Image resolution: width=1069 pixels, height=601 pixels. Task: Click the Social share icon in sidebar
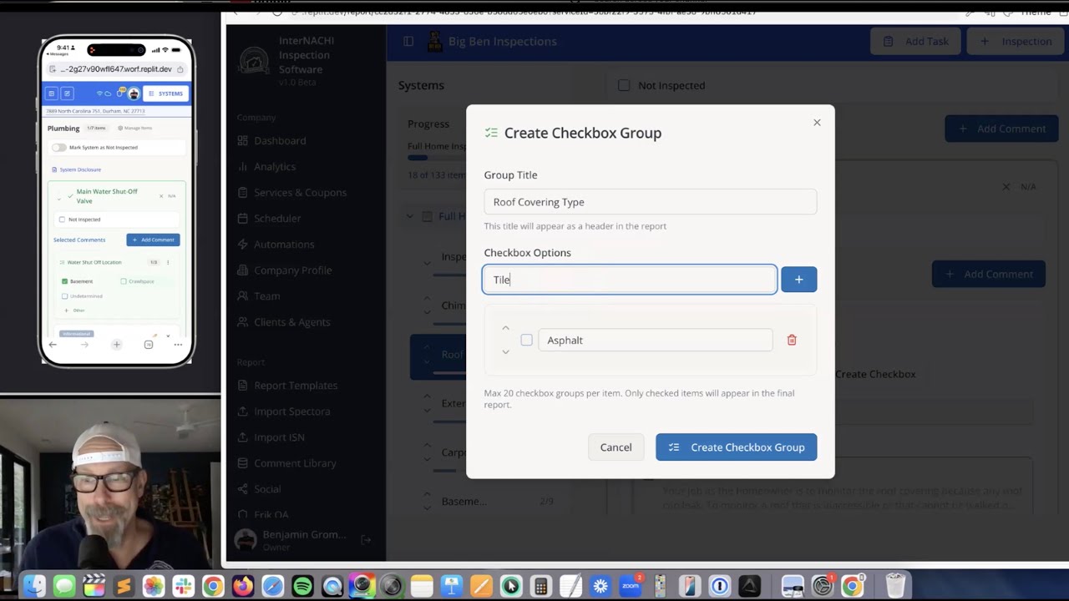(243, 489)
